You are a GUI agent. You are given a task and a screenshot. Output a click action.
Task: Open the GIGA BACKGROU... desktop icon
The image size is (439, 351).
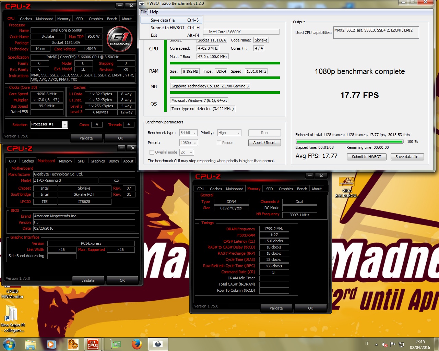click(x=347, y=187)
